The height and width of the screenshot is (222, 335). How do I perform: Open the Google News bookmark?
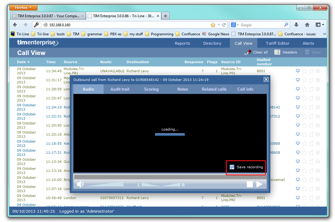tap(216, 34)
